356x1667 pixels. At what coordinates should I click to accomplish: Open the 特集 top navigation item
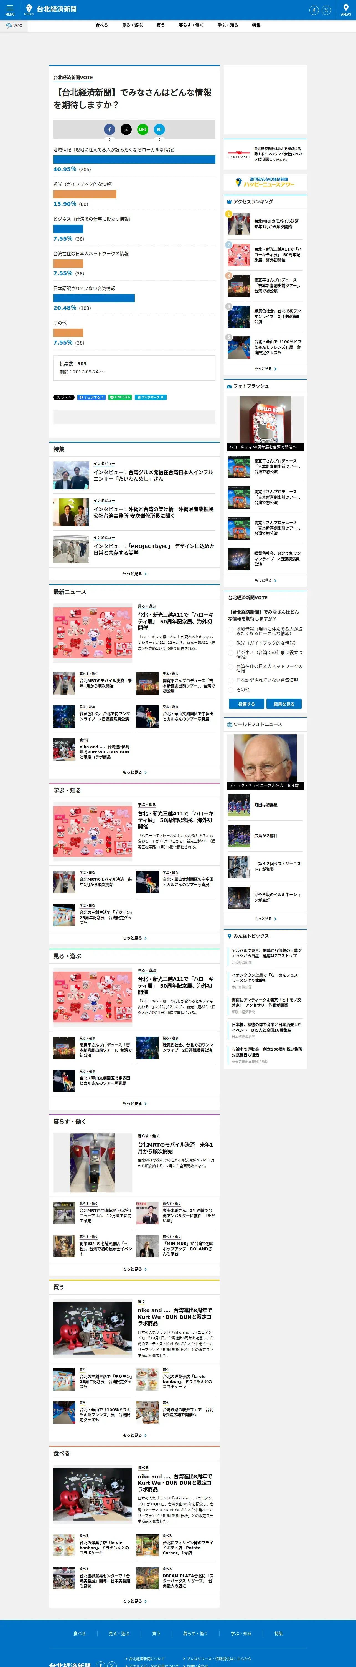coord(256,25)
